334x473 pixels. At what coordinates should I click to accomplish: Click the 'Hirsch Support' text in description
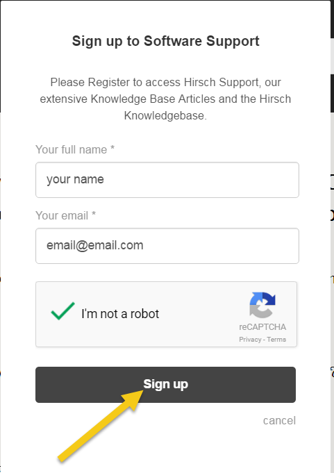(x=222, y=83)
